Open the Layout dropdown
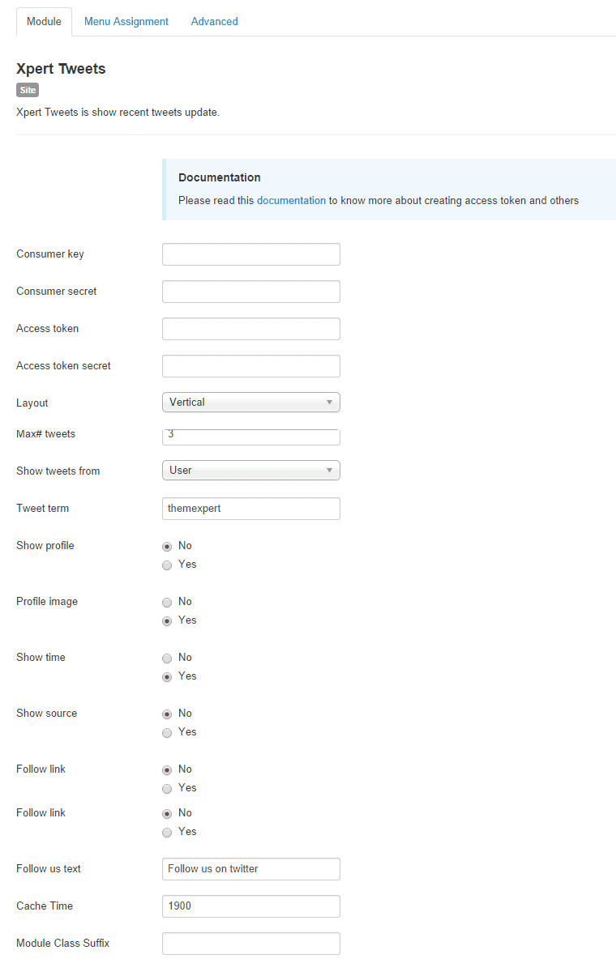Screen dimensions: 616x976 coord(250,402)
